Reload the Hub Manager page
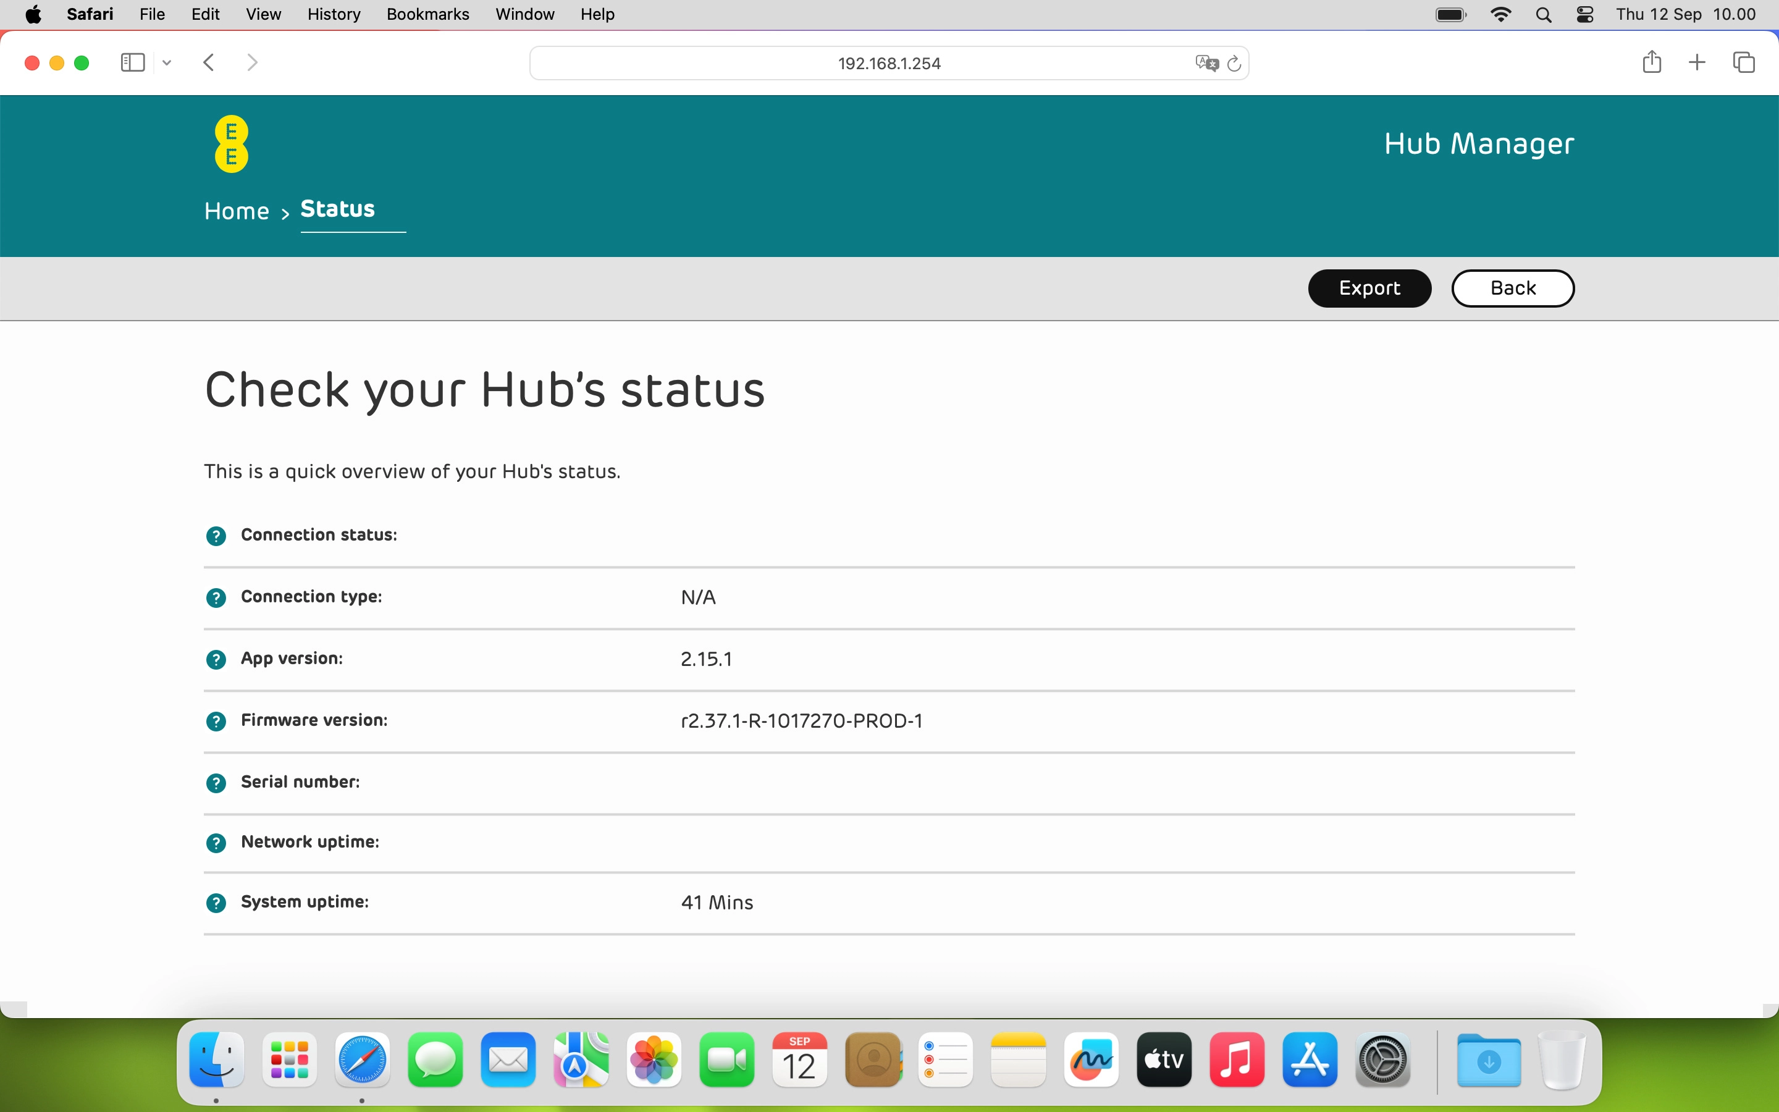This screenshot has width=1779, height=1112. [x=1234, y=63]
